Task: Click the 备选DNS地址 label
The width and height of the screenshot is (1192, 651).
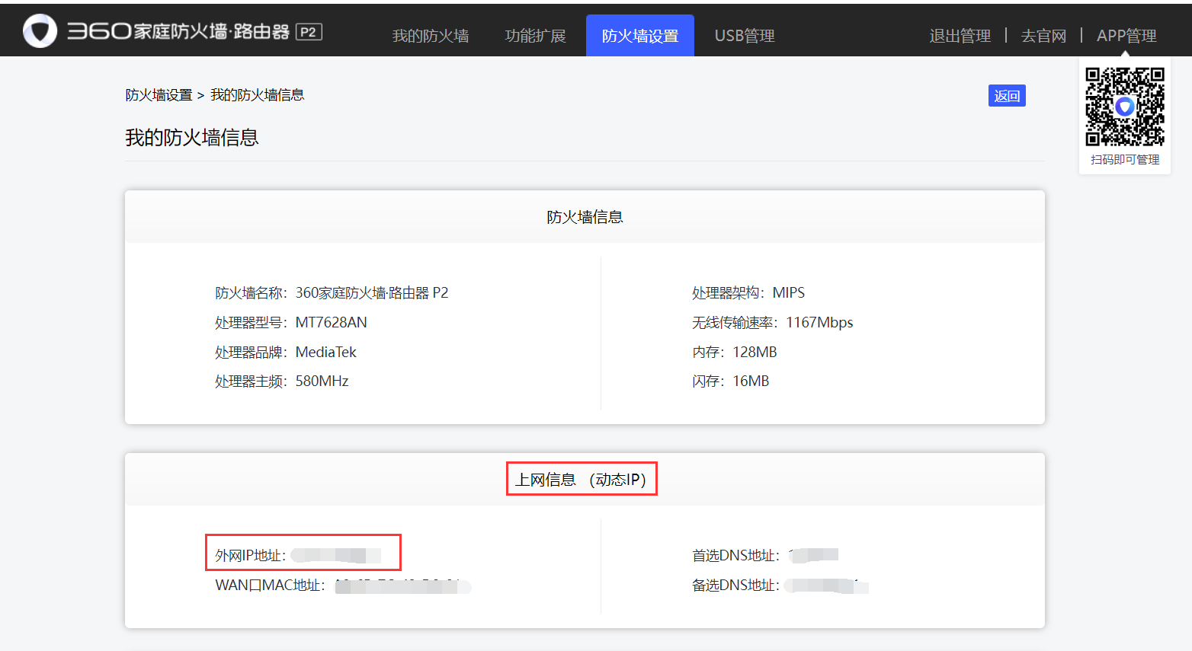Action: coord(735,586)
